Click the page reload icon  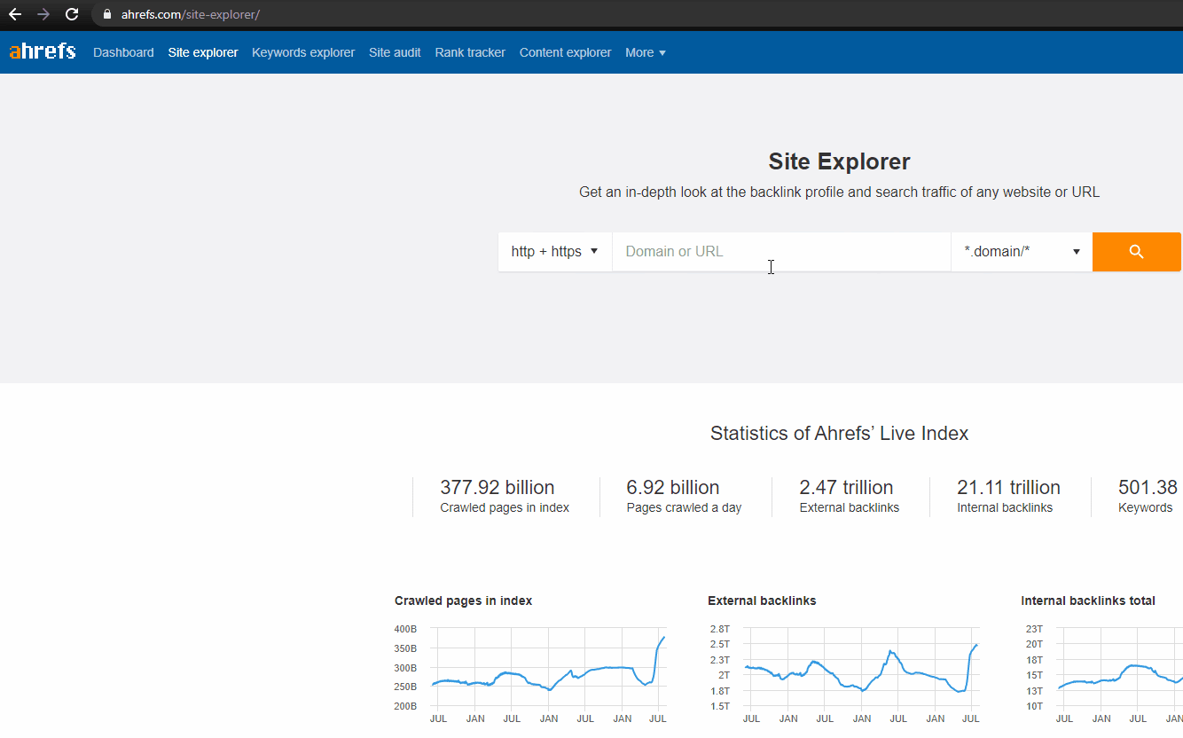click(71, 14)
